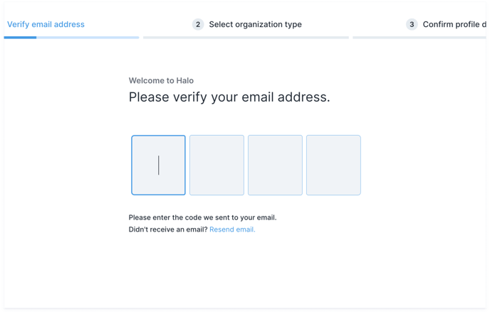Viewport: 490px width, 316px height.
Task: Click the light blue remaining progress segment
Action: 88,38
